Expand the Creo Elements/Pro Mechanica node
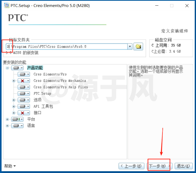Image resolution: width=196 pixels, height=173 pixels. (14, 81)
